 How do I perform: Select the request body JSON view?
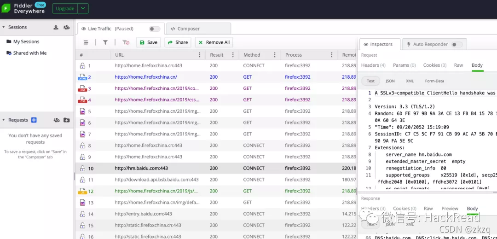[390, 81]
